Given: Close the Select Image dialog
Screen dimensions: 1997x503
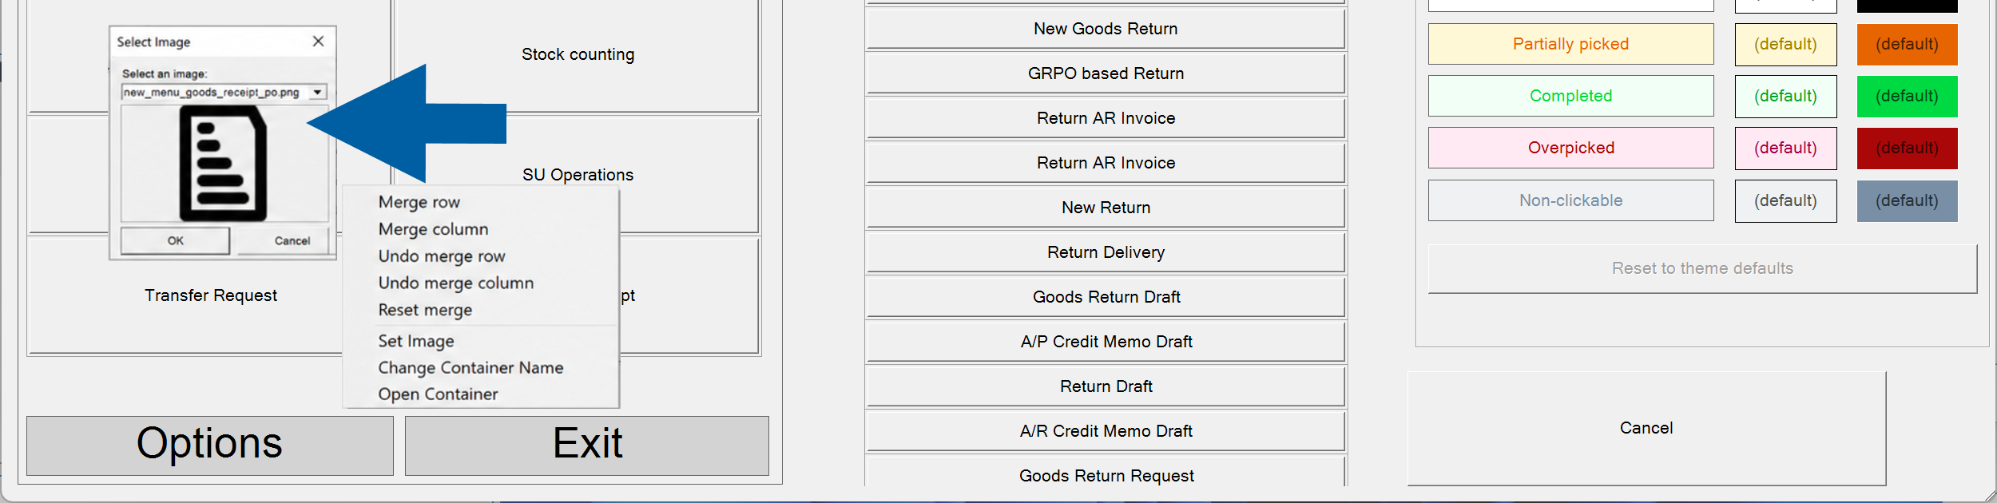Looking at the screenshot, I should [x=318, y=42].
